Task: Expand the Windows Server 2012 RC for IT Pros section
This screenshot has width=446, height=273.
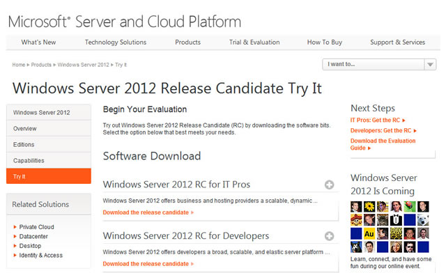Action: [x=329, y=185]
